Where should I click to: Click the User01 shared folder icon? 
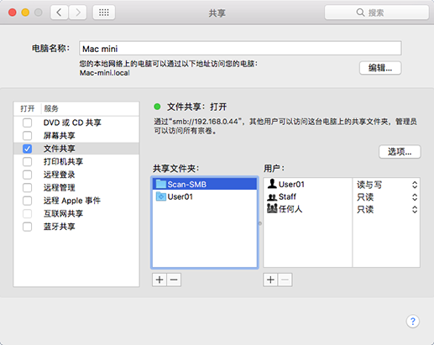(x=161, y=196)
